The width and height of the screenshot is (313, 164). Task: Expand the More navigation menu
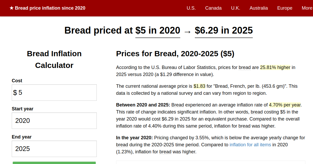pos(307,8)
